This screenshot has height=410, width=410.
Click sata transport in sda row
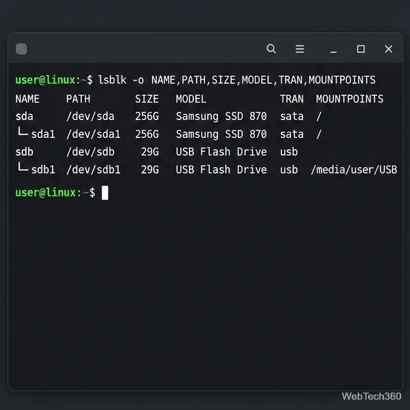pos(292,116)
